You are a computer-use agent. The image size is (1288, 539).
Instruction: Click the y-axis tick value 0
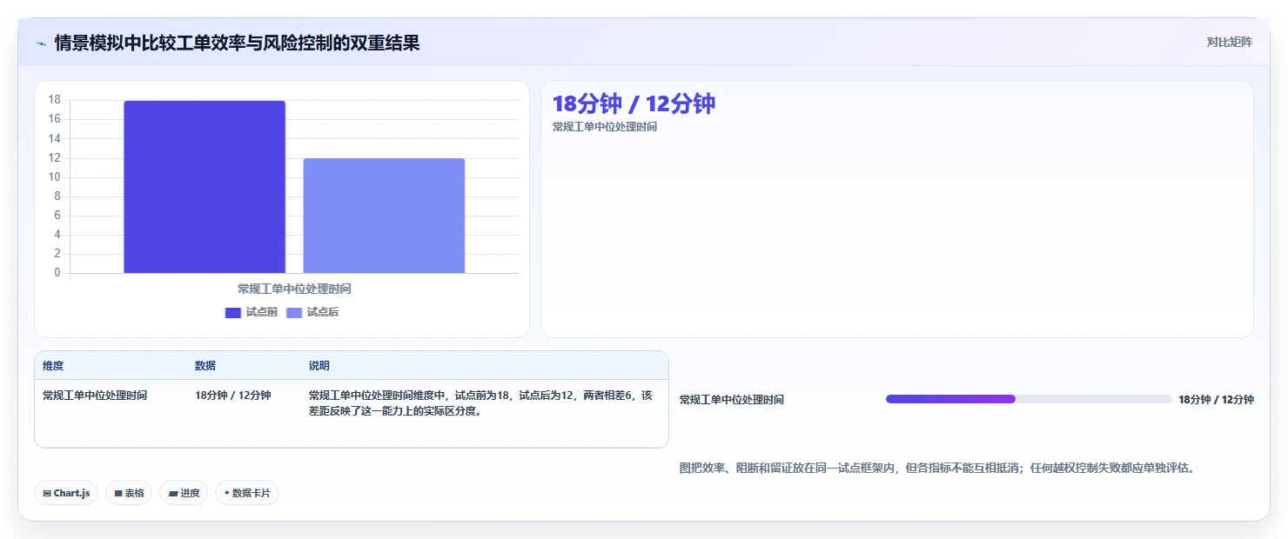57,273
